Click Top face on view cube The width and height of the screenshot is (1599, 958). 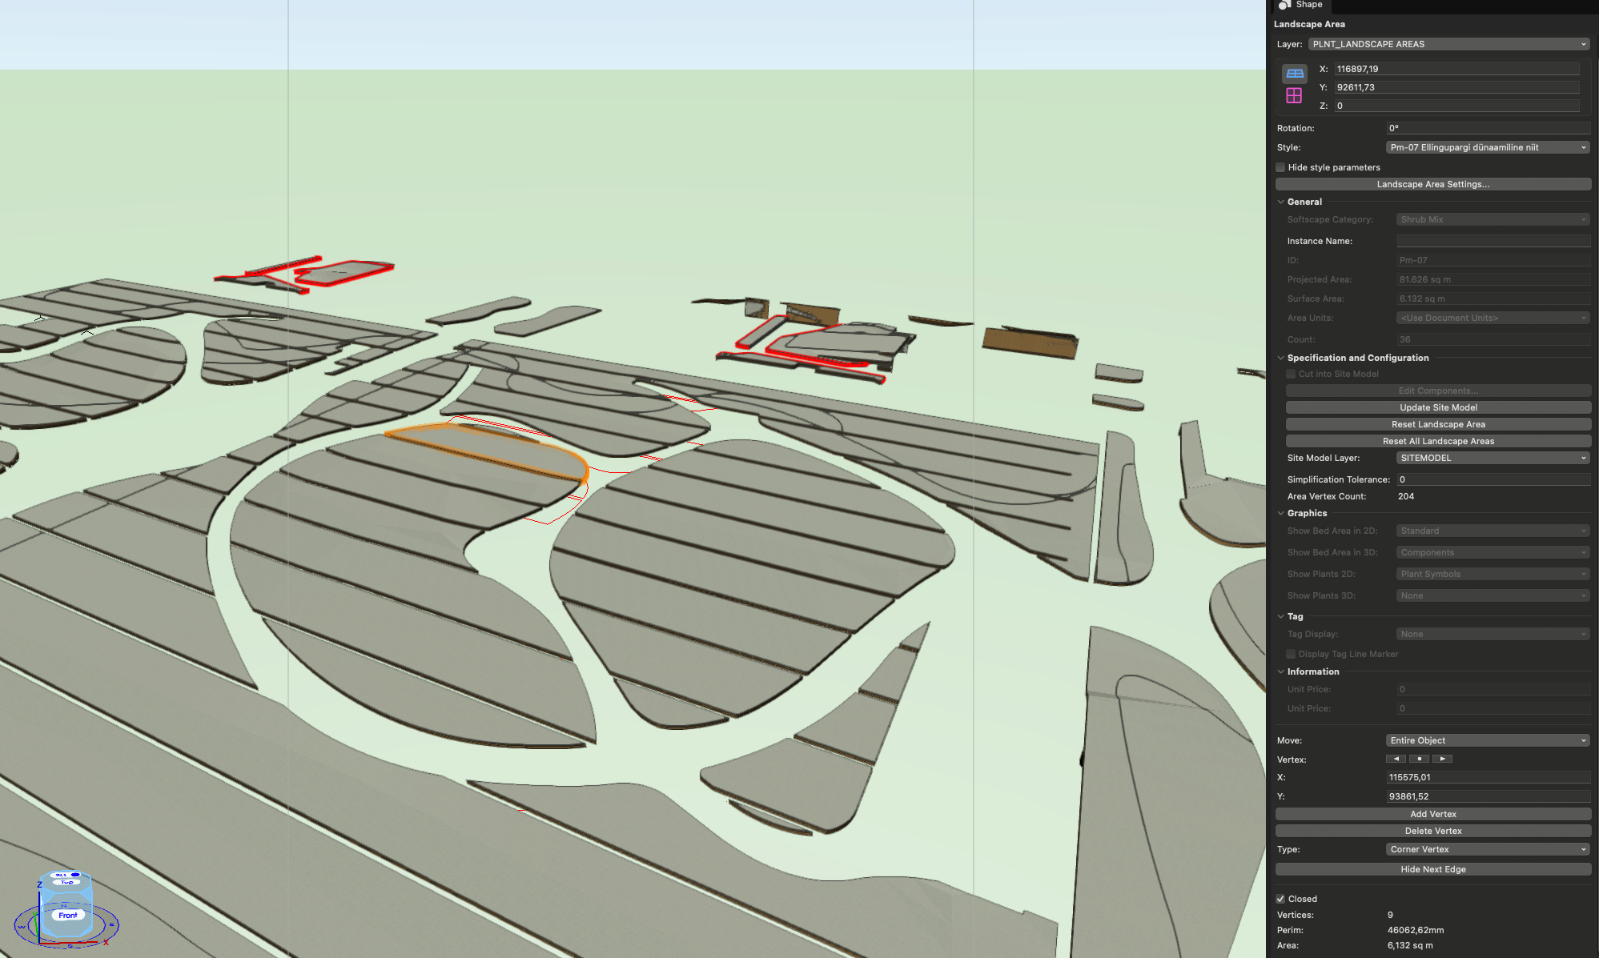(x=66, y=882)
